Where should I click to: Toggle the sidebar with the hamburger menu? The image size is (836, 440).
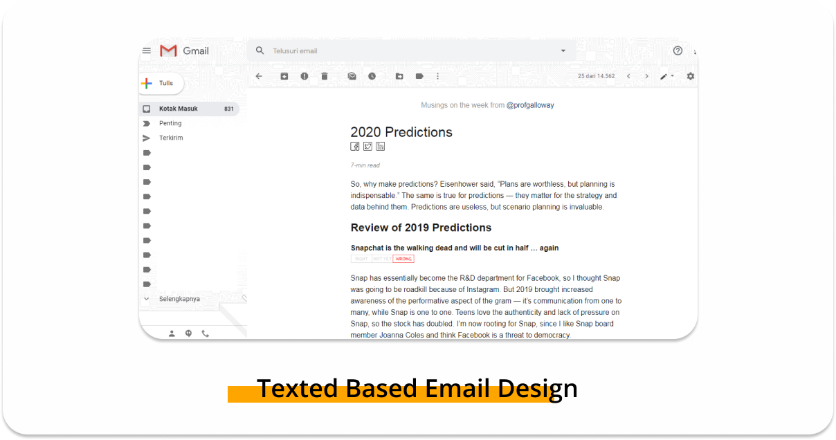[146, 50]
